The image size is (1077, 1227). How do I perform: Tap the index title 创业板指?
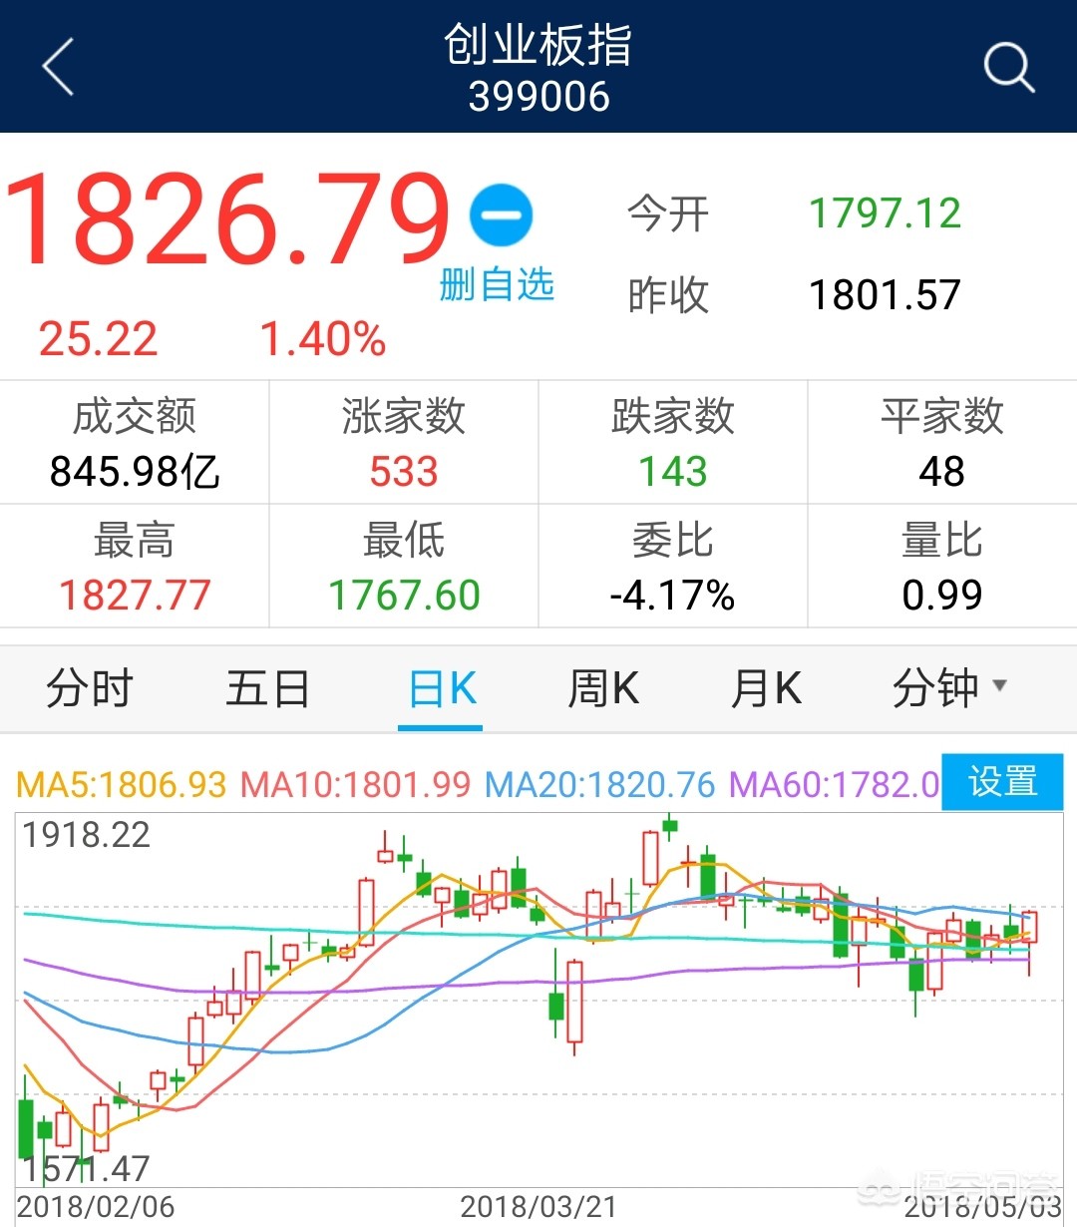coord(538,46)
